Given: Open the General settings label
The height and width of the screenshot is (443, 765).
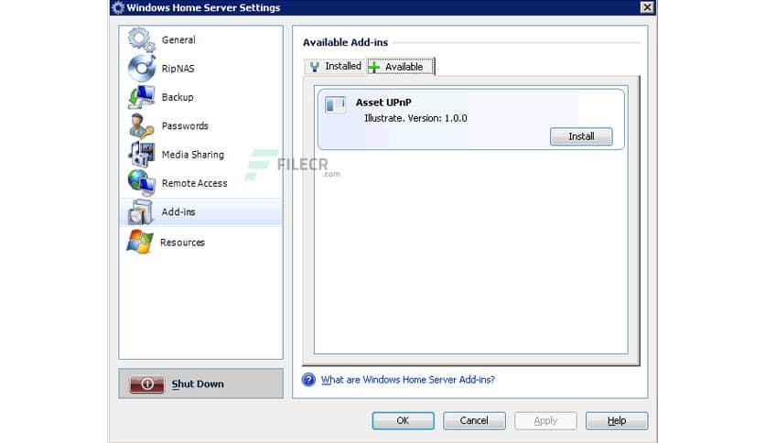Looking at the screenshot, I should 178,40.
